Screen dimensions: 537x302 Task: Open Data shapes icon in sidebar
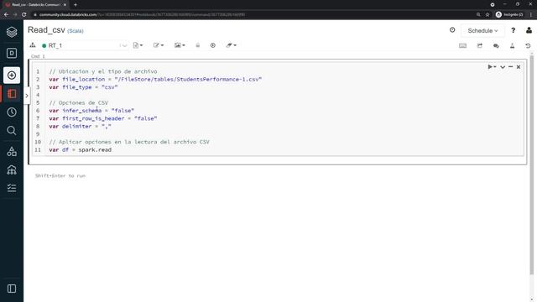(12, 151)
